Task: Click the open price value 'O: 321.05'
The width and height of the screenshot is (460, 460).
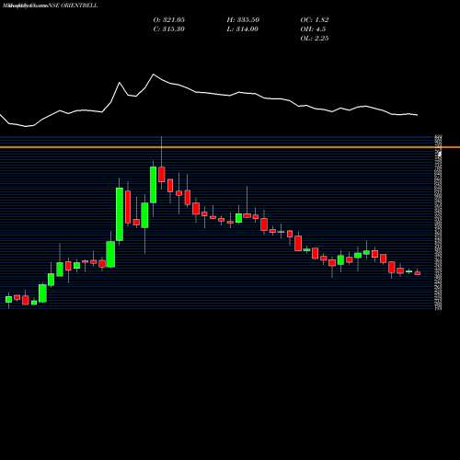Action: coord(168,20)
